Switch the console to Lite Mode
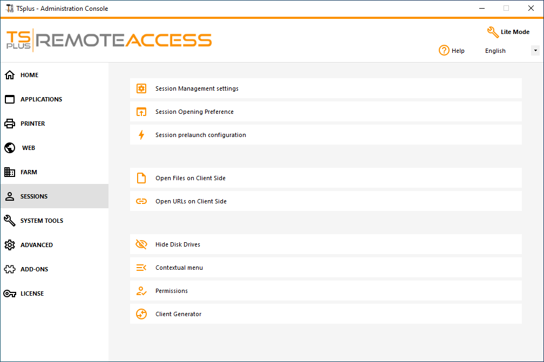The image size is (544, 362). click(x=508, y=32)
